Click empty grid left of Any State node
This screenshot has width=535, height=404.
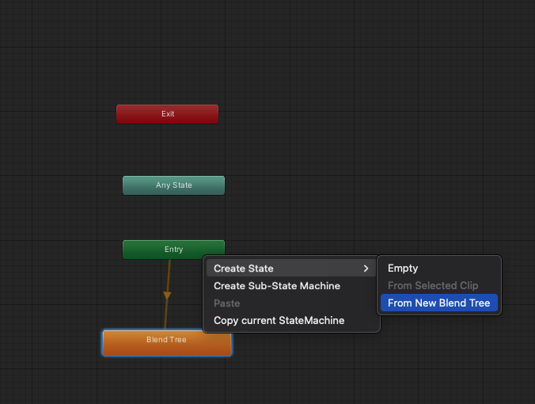(63, 185)
